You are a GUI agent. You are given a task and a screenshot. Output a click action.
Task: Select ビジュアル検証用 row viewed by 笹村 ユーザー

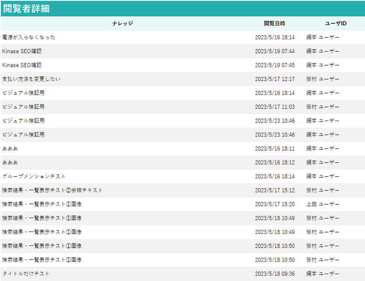click(x=23, y=107)
